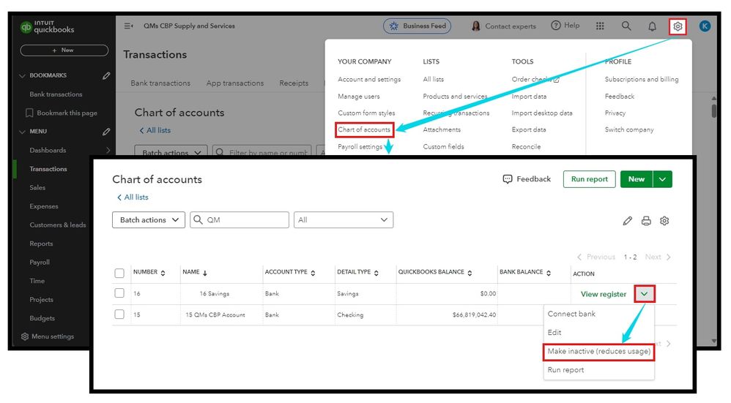
Task: Open Expenses in sidebar
Action: [x=44, y=206]
